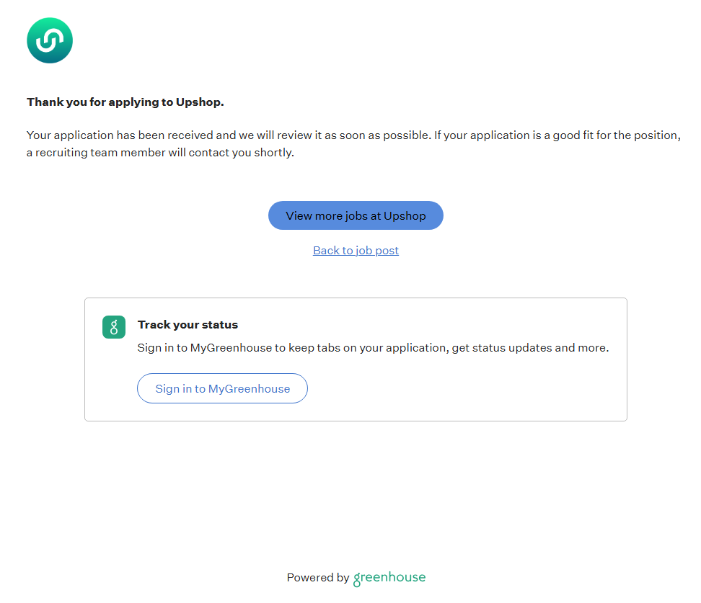The image size is (701, 603).
Task: Click the 'Track your status' heading
Action: [188, 325]
